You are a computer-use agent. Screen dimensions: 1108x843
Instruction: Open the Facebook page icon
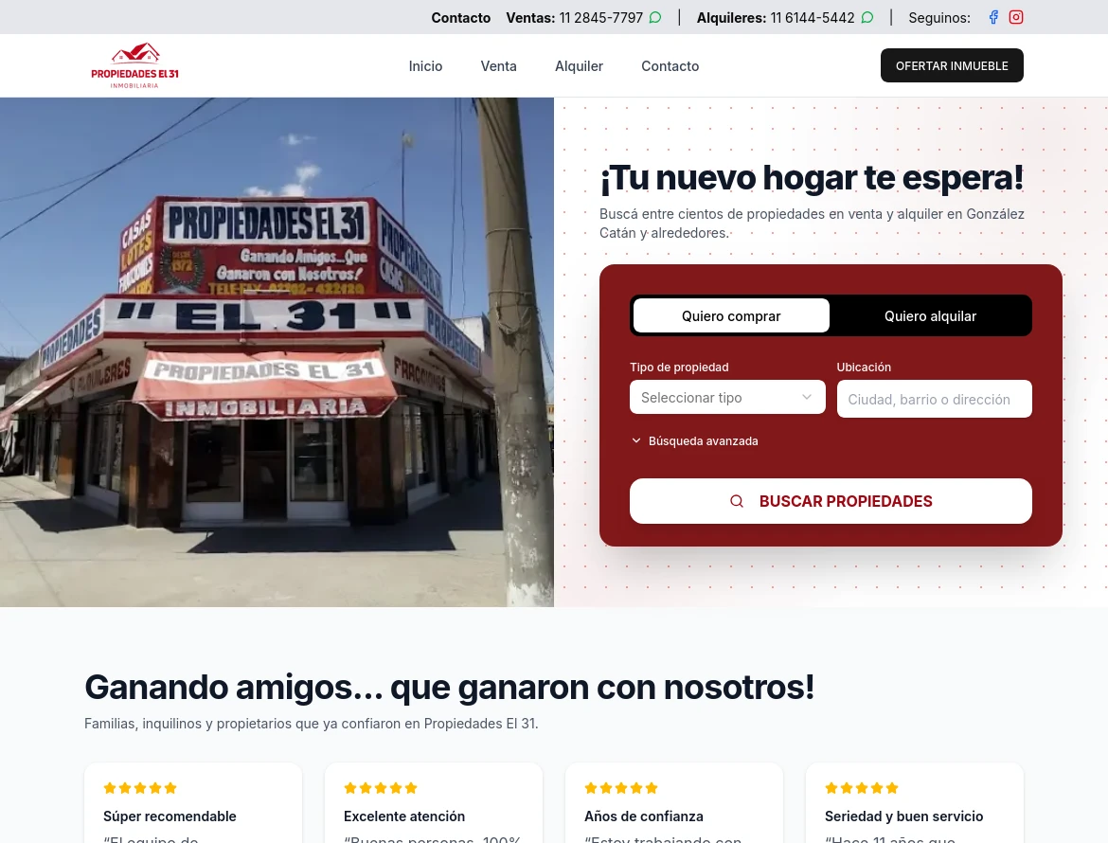993,18
